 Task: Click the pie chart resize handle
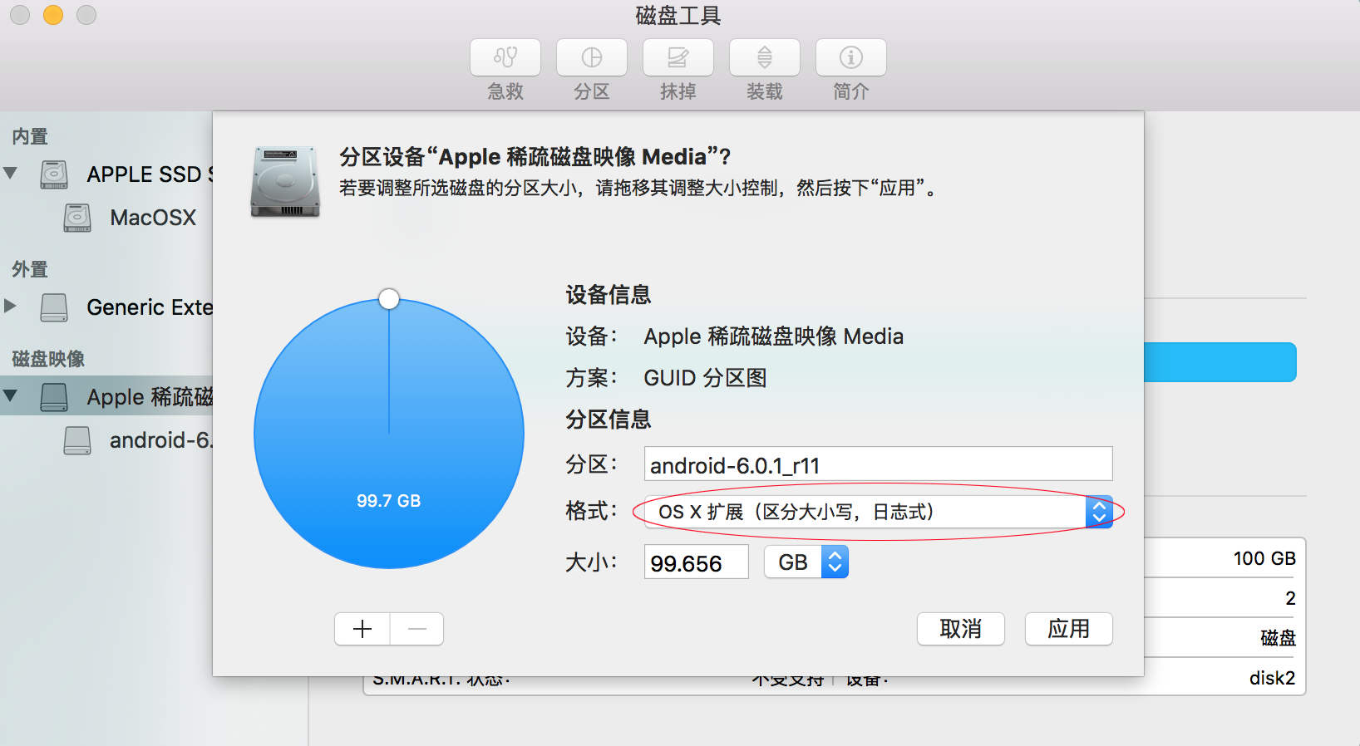pyautogui.click(x=389, y=299)
